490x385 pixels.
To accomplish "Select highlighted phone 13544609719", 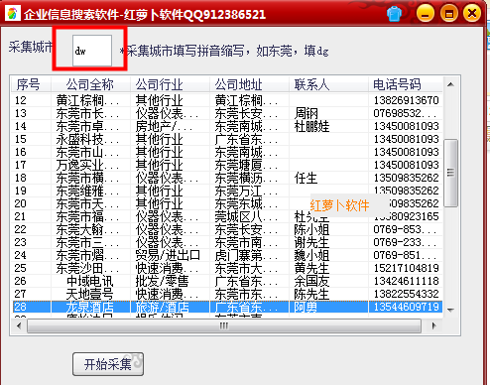I will point(406,307).
